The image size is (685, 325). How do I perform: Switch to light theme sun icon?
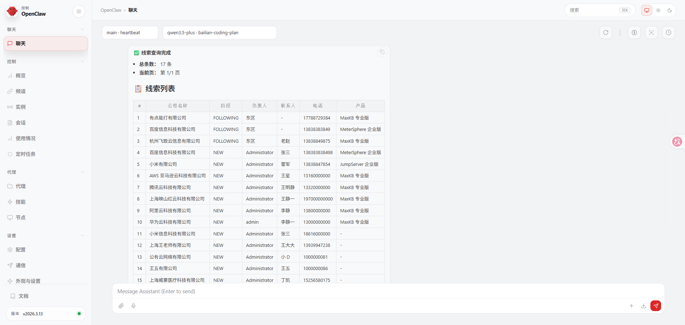[x=658, y=10]
